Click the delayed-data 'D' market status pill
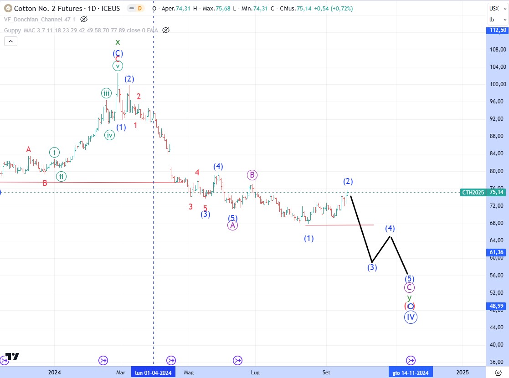 click(136, 9)
